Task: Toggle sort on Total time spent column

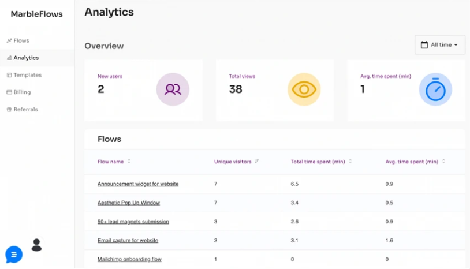Action: tap(350, 162)
